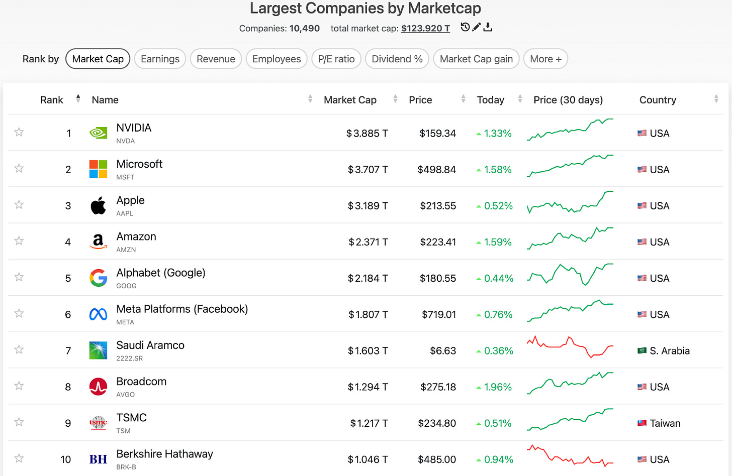Rank companies by Earnings

[x=160, y=59]
